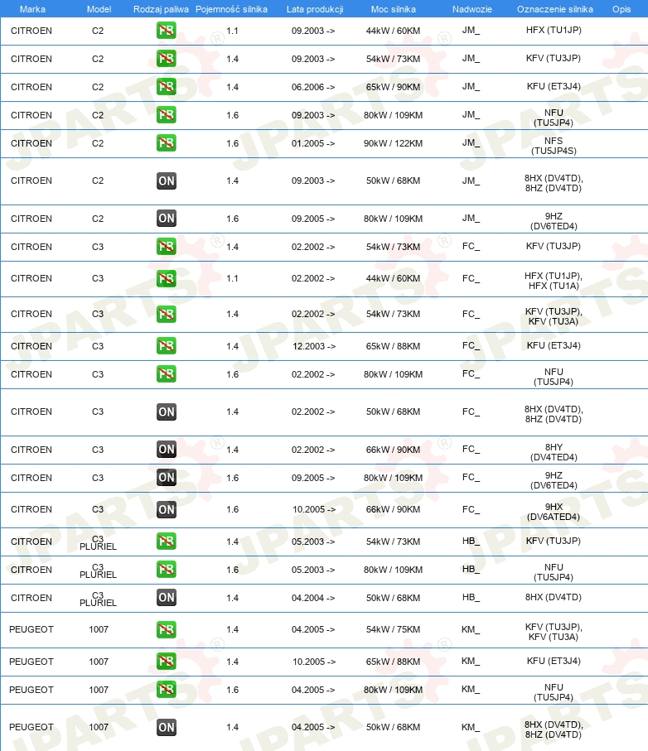The width and height of the screenshot is (648, 751).
Task: Click KM_ body code in Peugeot diesel row
Action: (x=471, y=726)
